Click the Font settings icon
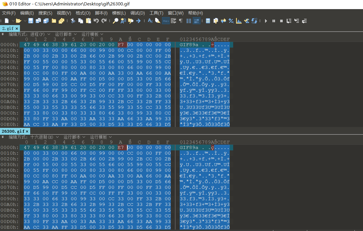 150,21
